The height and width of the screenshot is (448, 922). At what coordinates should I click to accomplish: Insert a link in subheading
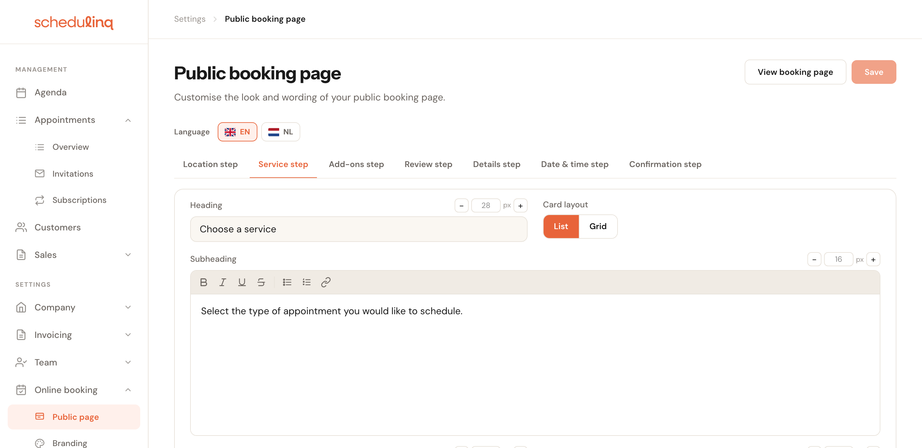326,282
